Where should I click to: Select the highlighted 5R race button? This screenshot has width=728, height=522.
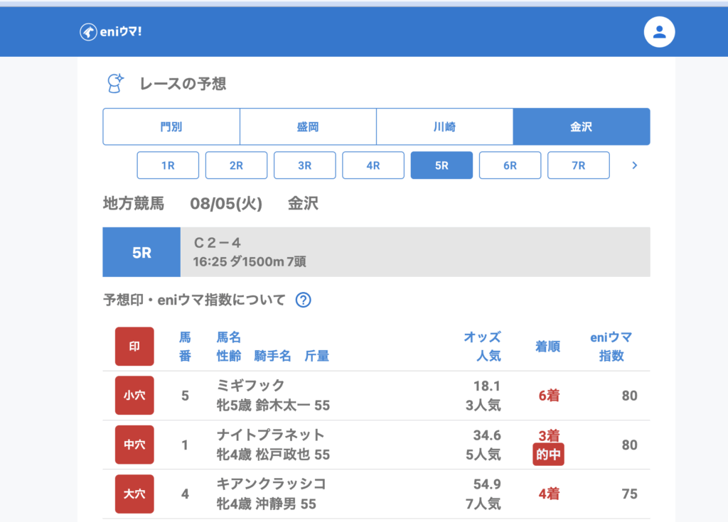pyautogui.click(x=441, y=165)
